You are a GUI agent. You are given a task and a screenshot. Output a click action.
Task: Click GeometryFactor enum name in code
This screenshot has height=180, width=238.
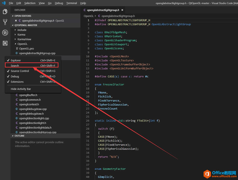click(114, 169)
